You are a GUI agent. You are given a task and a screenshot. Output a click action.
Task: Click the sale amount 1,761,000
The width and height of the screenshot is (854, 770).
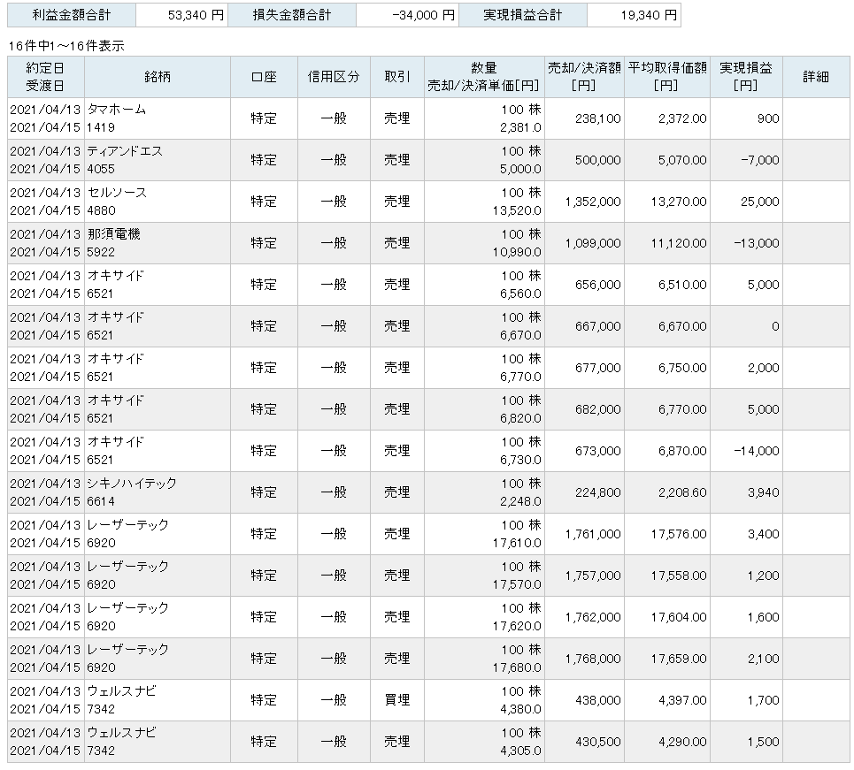click(x=593, y=534)
